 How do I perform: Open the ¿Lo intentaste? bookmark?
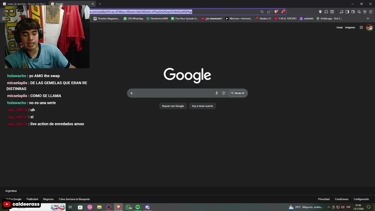coord(212,18)
